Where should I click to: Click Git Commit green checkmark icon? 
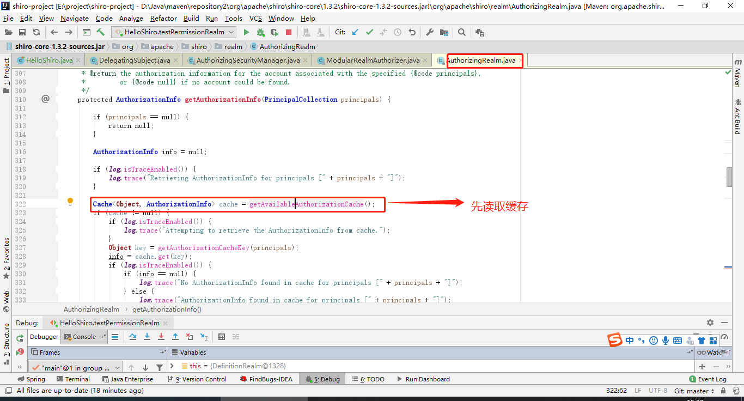pyautogui.click(x=369, y=32)
